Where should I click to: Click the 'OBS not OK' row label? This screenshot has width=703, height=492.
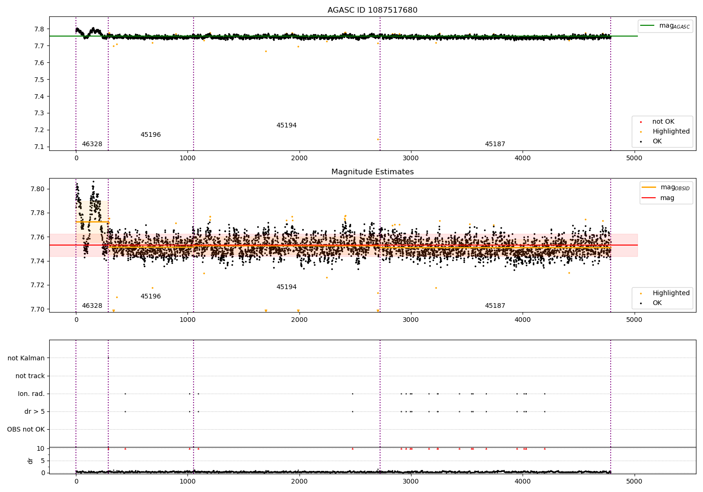26,429
